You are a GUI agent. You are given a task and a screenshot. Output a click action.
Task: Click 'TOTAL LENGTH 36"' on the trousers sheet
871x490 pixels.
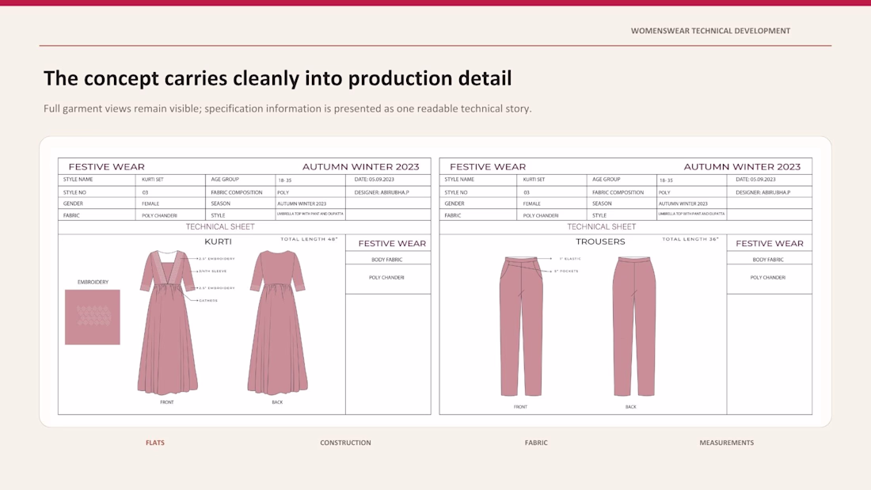pyautogui.click(x=690, y=239)
